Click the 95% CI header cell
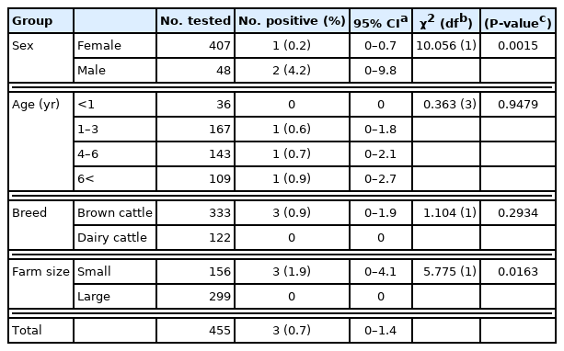This screenshot has height=351, width=564. [381, 21]
